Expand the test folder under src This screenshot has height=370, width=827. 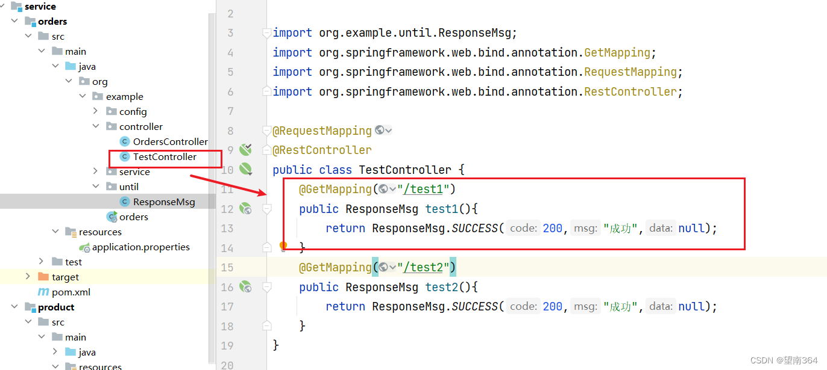[41, 262]
